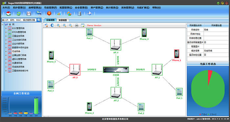This screenshot has height=122, width=230.
Task: Open the 帮助(H) menu
Action: 156,8
